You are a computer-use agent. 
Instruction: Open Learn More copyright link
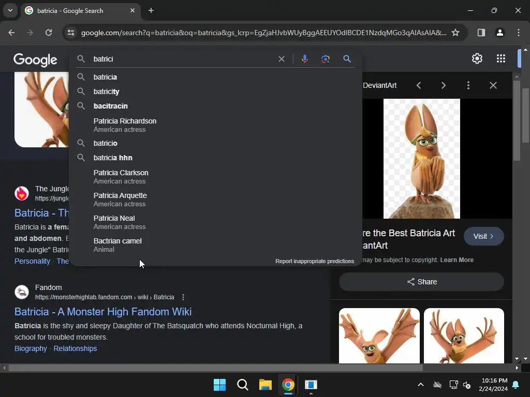(x=457, y=260)
